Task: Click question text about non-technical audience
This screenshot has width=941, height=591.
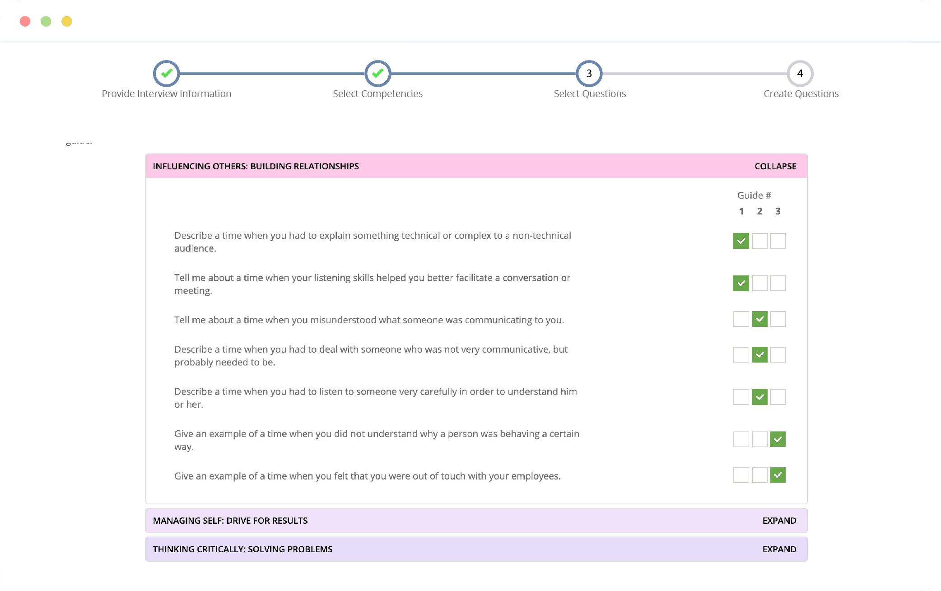Action: (x=373, y=242)
